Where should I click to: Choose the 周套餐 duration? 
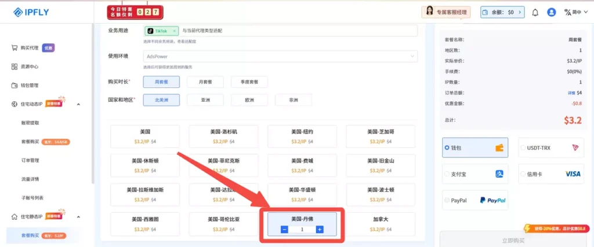pos(161,82)
